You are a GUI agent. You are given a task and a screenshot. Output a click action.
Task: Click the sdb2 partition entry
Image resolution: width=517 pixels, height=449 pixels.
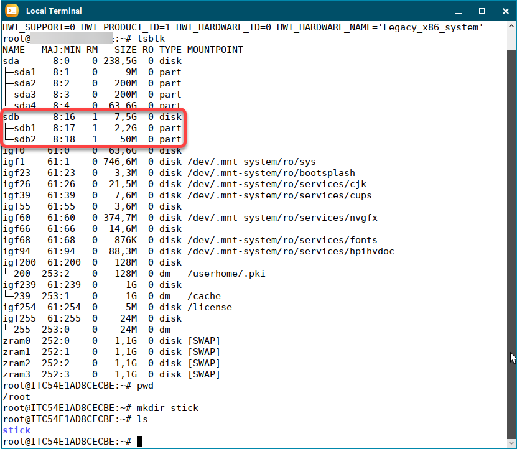tap(25, 139)
